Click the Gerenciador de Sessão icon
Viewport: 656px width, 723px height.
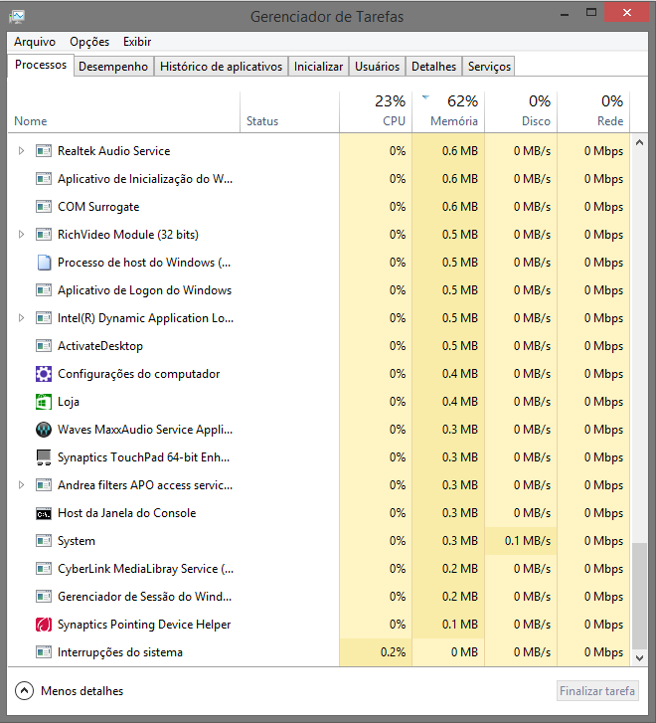(x=44, y=597)
